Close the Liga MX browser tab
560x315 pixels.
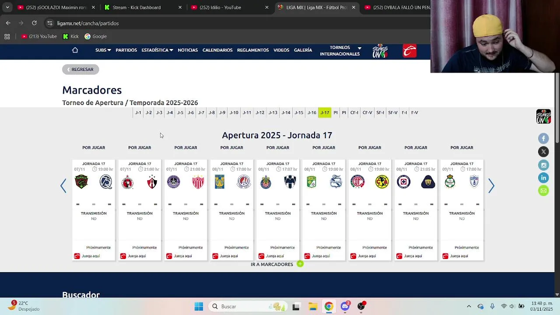(x=353, y=7)
